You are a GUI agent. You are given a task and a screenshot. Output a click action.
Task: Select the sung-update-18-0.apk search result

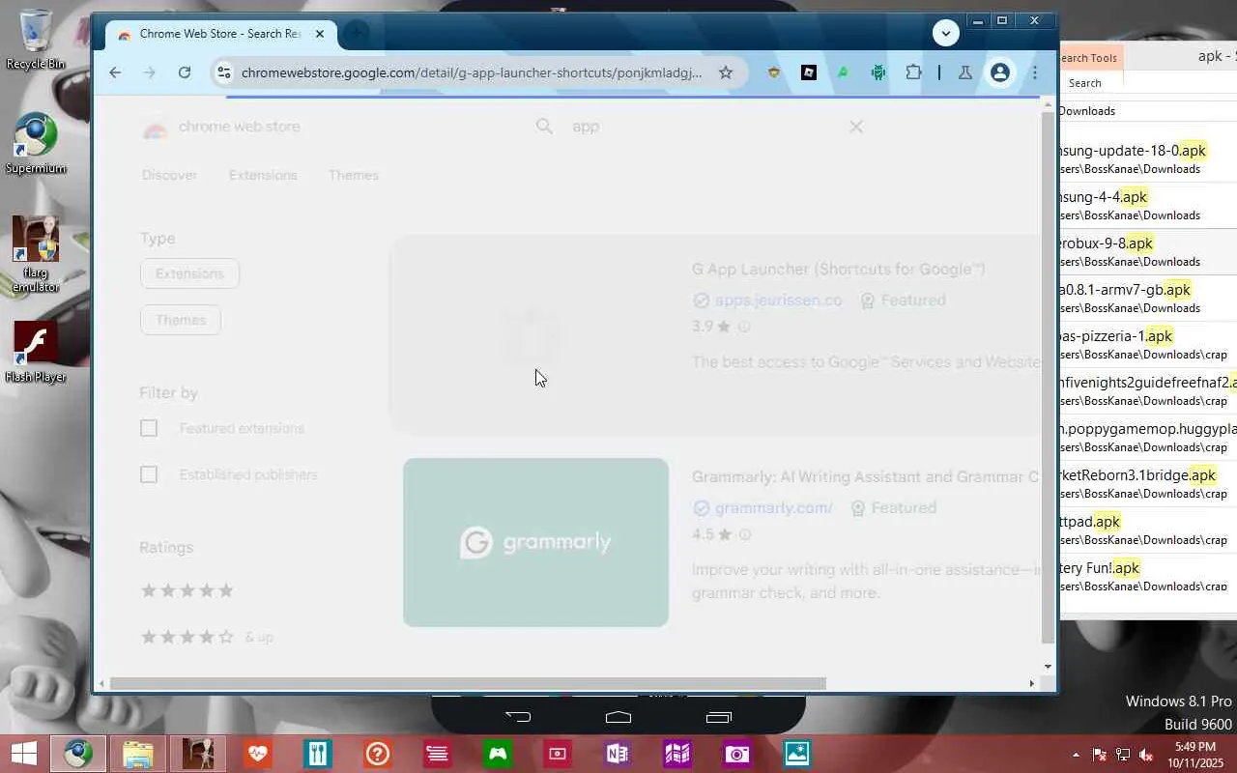click(x=1148, y=158)
